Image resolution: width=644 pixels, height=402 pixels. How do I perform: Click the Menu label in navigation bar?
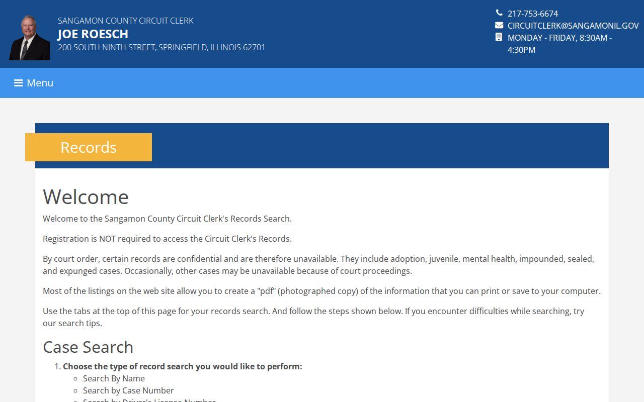(40, 83)
